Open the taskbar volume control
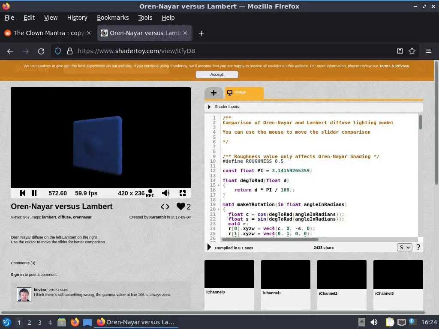439x329 pixels. pos(374,322)
